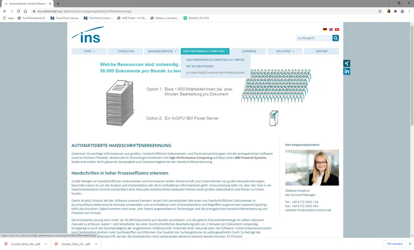
Task: Select the Swiss flag language option
Action: 337,30
